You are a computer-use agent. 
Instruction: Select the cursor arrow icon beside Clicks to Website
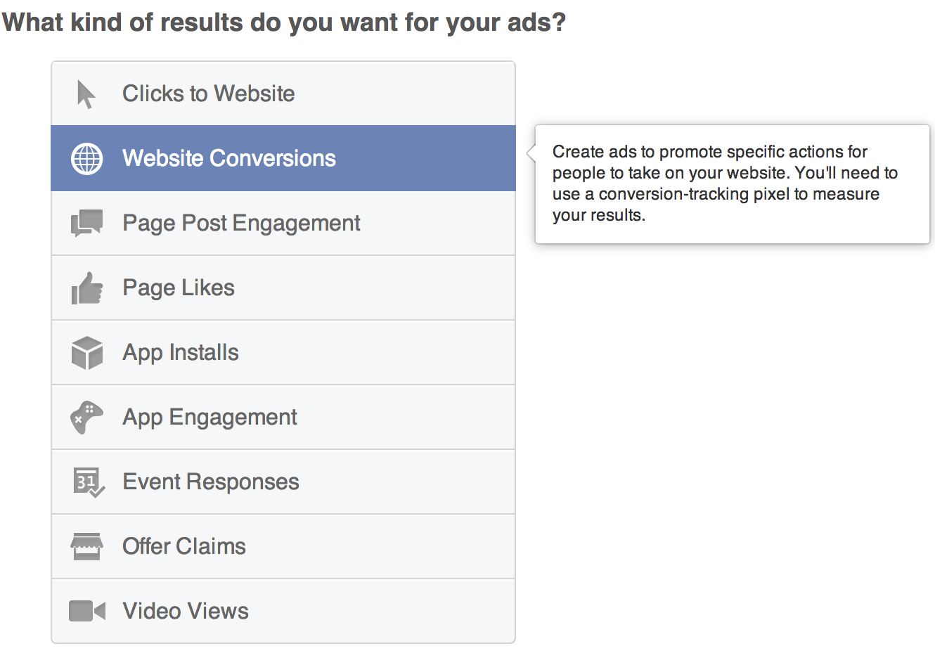pyautogui.click(x=84, y=92)
